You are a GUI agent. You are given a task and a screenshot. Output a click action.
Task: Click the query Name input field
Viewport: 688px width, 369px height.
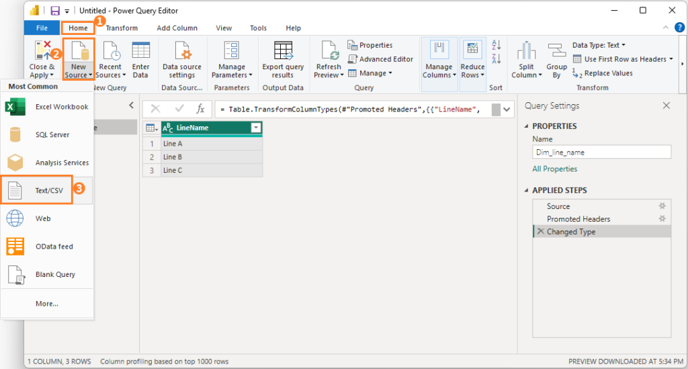pyautogui.click(x=601, y=153)
